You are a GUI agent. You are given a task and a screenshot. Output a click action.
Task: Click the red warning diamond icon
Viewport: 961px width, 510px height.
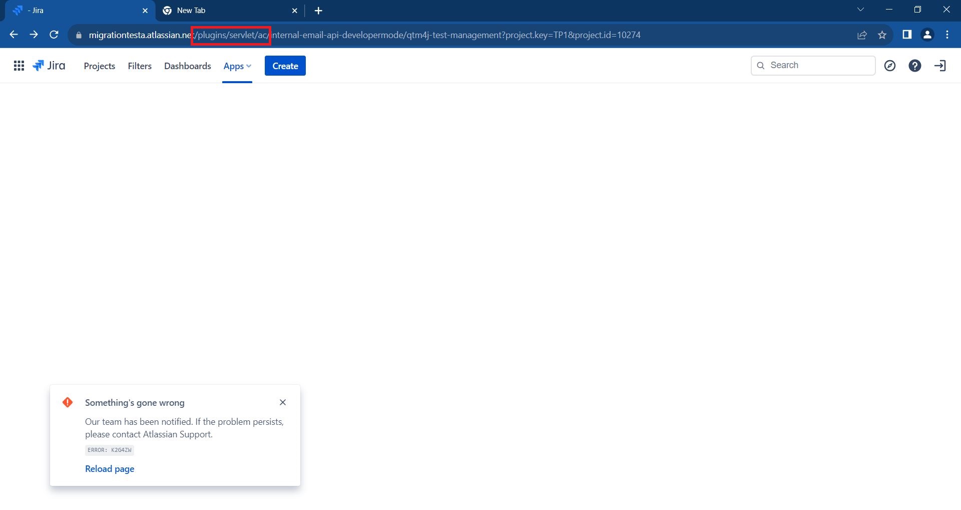click(68, 402)
